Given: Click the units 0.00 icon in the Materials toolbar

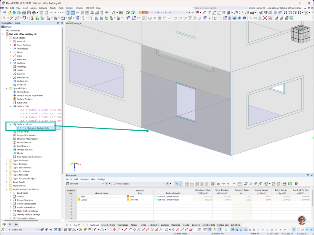Looking at the screenshot, I should point(290,183).
